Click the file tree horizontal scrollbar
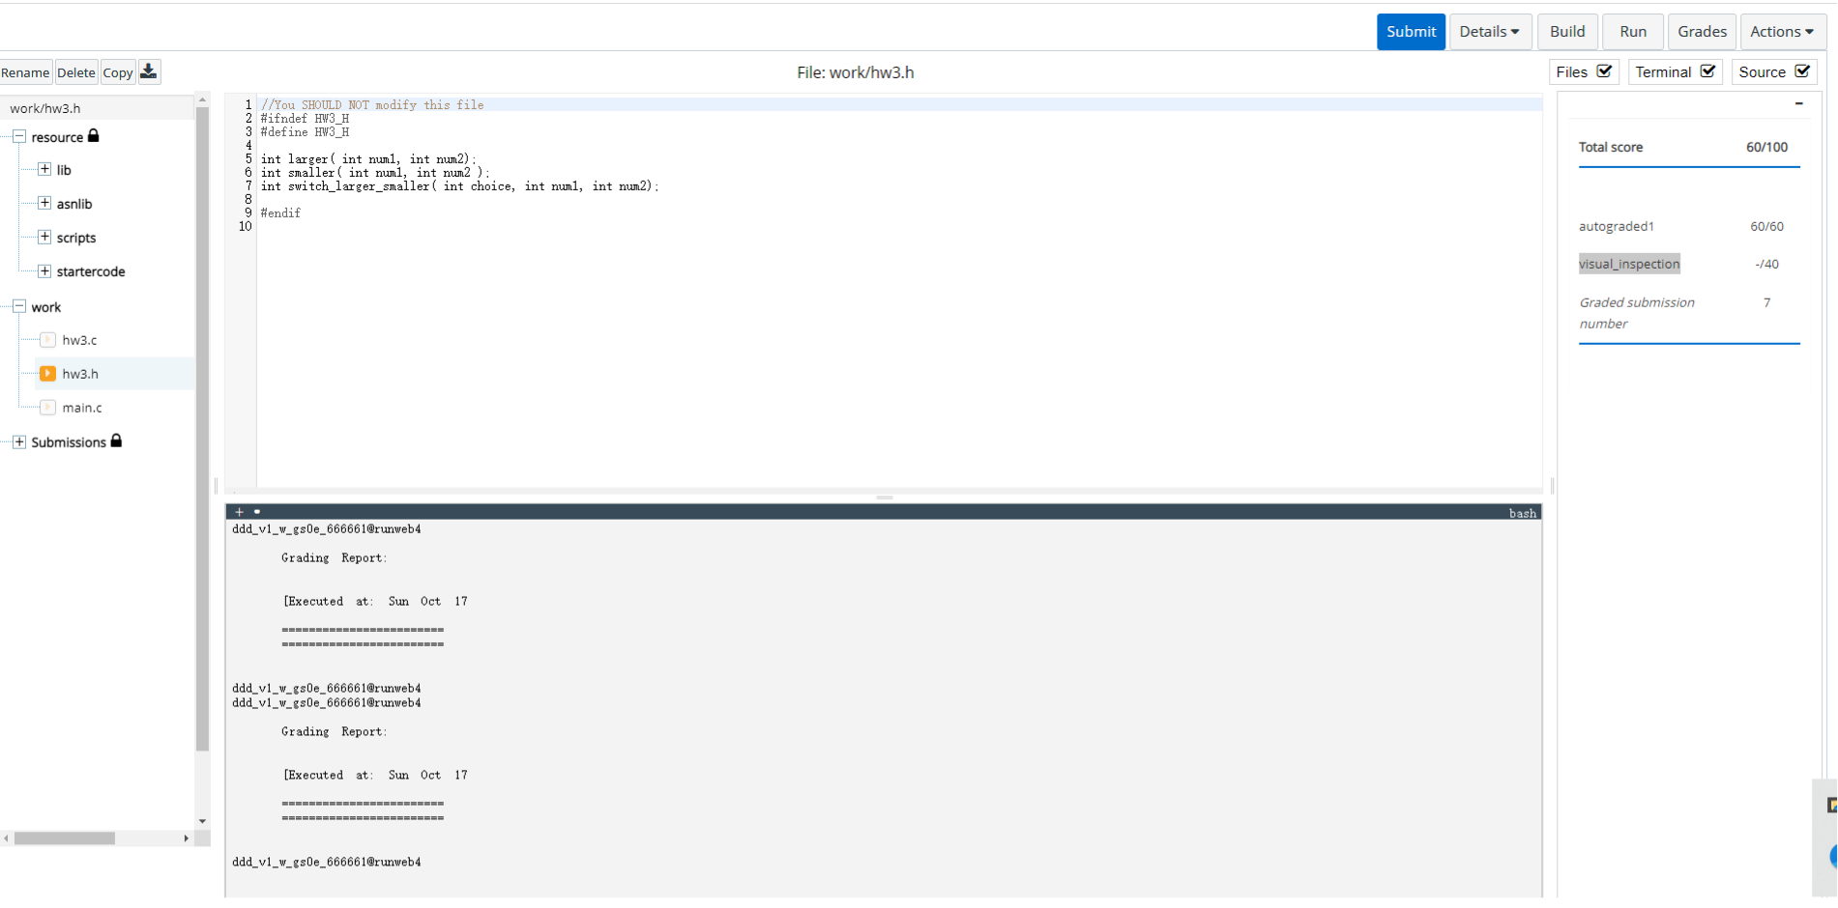The height and width of the screenshot is (908, 1838). pyautogui.click(x=65, y=838)
